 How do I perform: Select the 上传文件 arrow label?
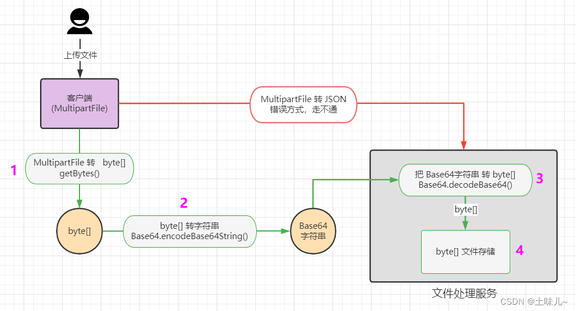point(81,55)
